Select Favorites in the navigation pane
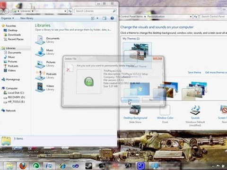The height and width of the screenshot is (170, 227). click(11, 26)
